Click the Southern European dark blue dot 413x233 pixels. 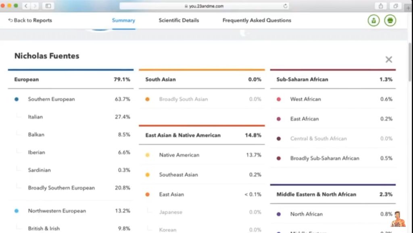pos(17,99)
